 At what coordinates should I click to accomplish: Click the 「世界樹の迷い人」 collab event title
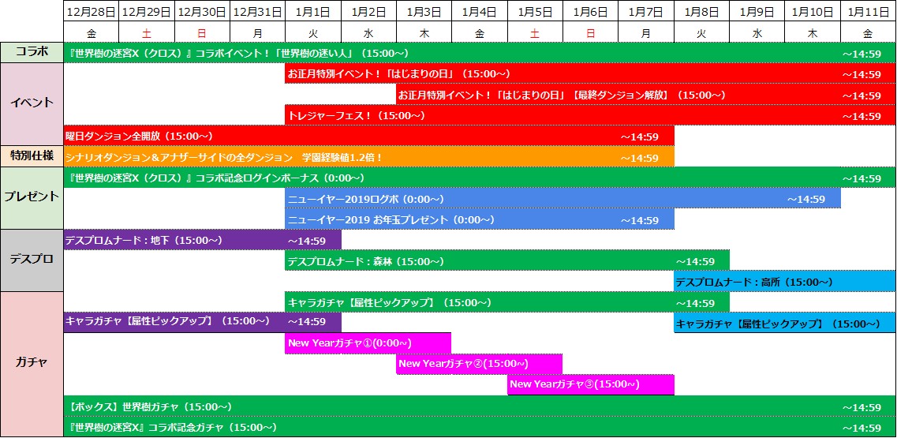pos(237,53)
